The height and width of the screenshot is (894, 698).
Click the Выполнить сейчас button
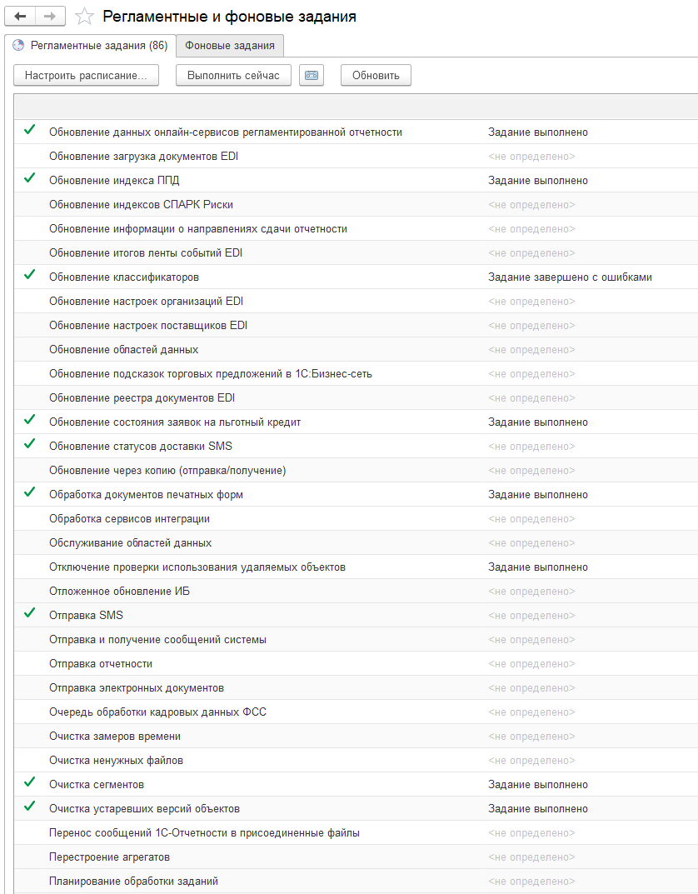point(233,75)
